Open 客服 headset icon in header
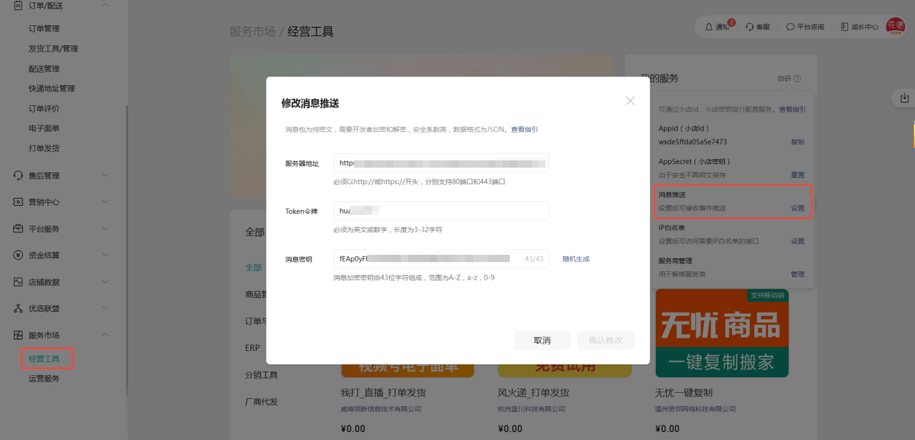 (x=750, y=27)
